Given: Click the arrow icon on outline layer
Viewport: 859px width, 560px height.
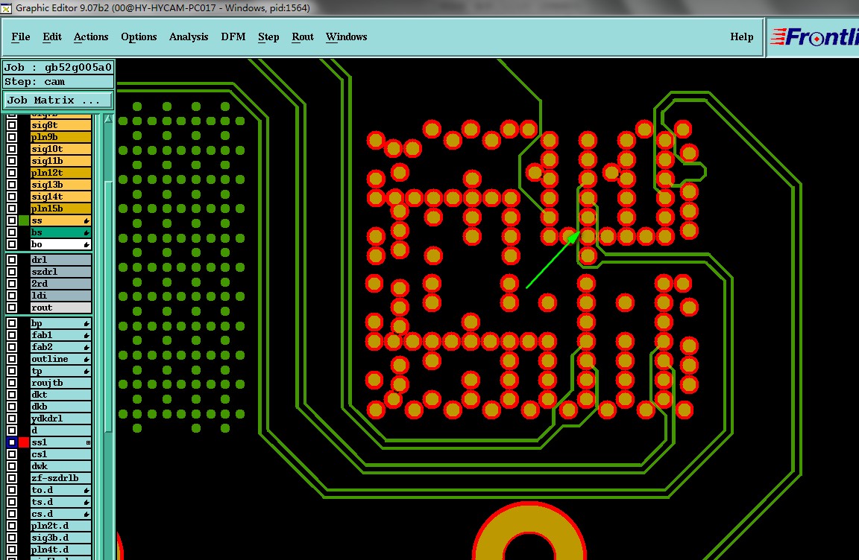Looking at the screenshot, I should pos(86,359).
